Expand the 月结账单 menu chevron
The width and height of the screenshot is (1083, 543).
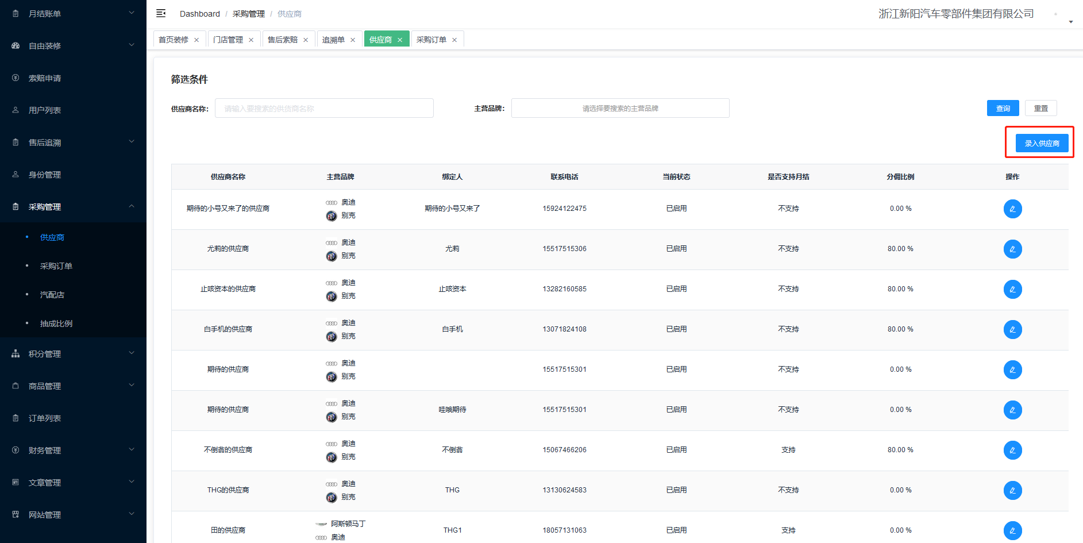pos(132,13)
